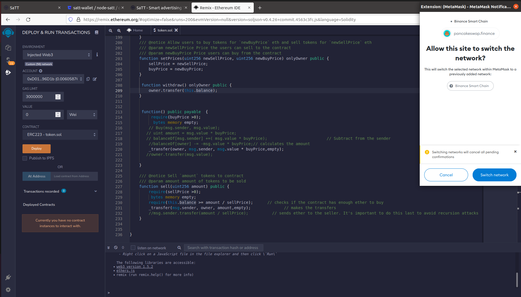Zoom in the editor font
Image resolution: width=521 pixels, height=297 pixels.
tap(119, 30)
